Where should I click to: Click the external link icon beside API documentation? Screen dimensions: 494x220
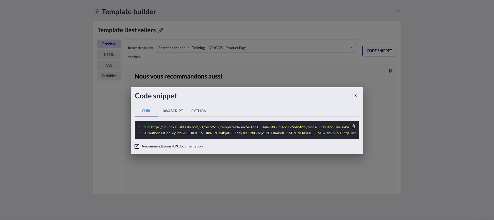137,146
